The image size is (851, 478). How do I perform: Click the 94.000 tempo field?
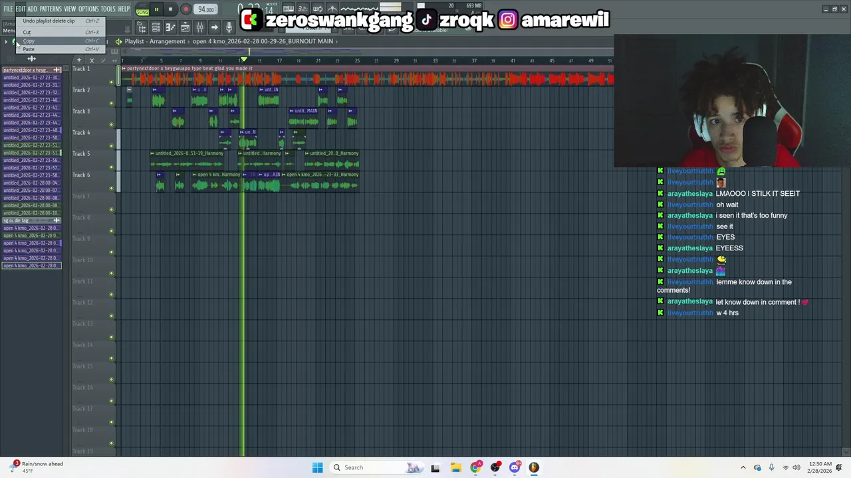pyautogui.click(x=206, y=10)
